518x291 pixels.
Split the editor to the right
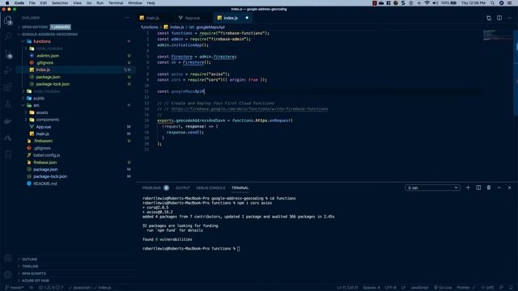[x=499, y=18]
